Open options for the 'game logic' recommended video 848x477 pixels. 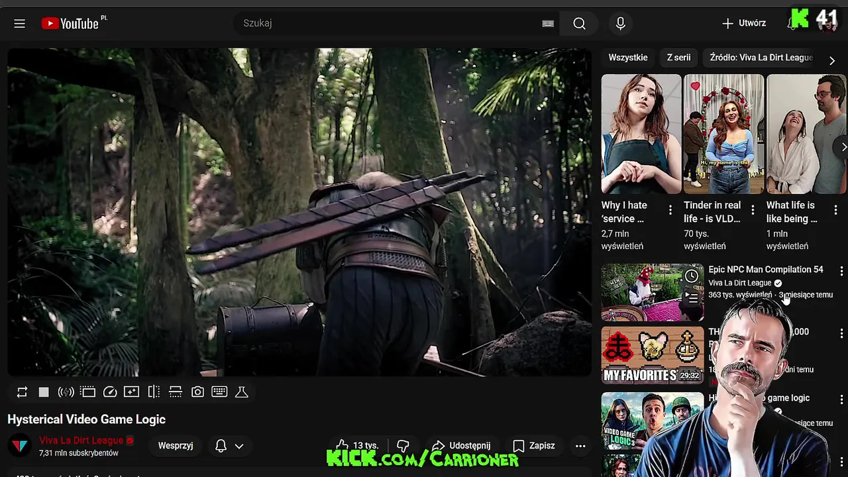[x=841, y=399]
